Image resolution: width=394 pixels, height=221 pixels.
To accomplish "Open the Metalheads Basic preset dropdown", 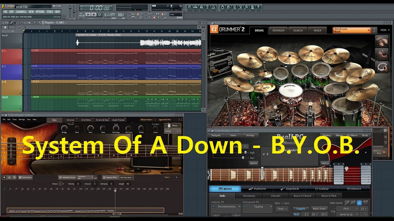I will [x=352, y=30].
